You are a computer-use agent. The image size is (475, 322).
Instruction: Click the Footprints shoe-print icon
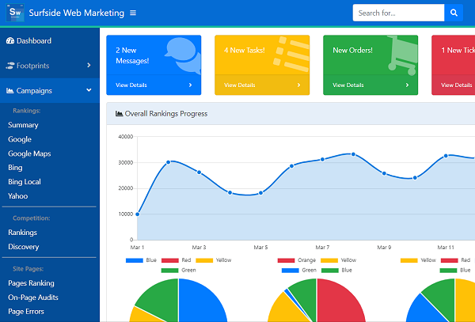10,66
